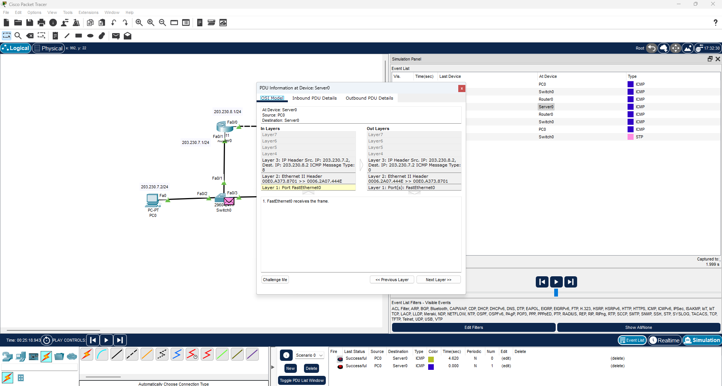The image size is (722, 386).
Task: Expand the PDU list panel arrow
Action: click(273, 367)
